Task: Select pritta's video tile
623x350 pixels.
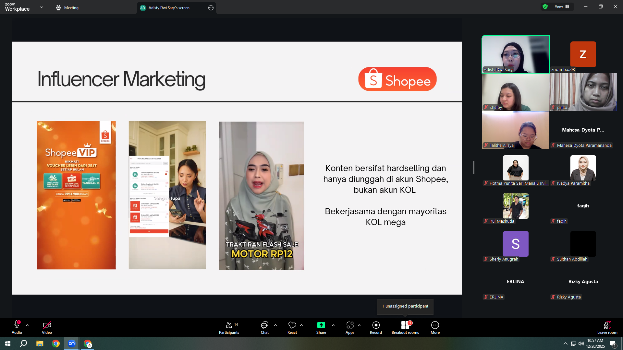Action: [x=583, y=92]
